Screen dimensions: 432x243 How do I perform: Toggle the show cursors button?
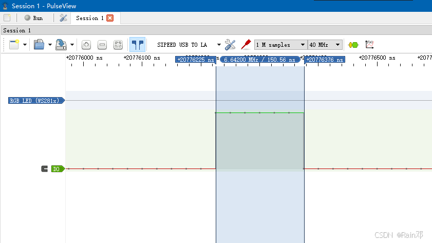[138, 45]
